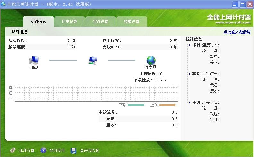Expand the 本日 statistics arrow

tap(190, 45)
